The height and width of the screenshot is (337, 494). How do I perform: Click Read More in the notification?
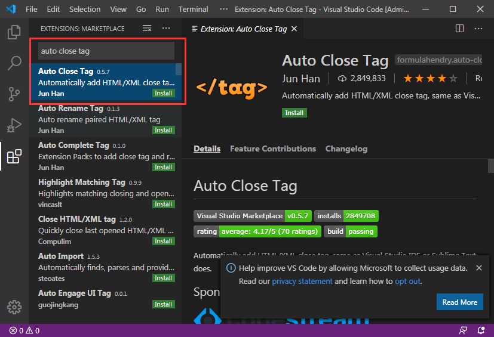[x=460, y=302]
